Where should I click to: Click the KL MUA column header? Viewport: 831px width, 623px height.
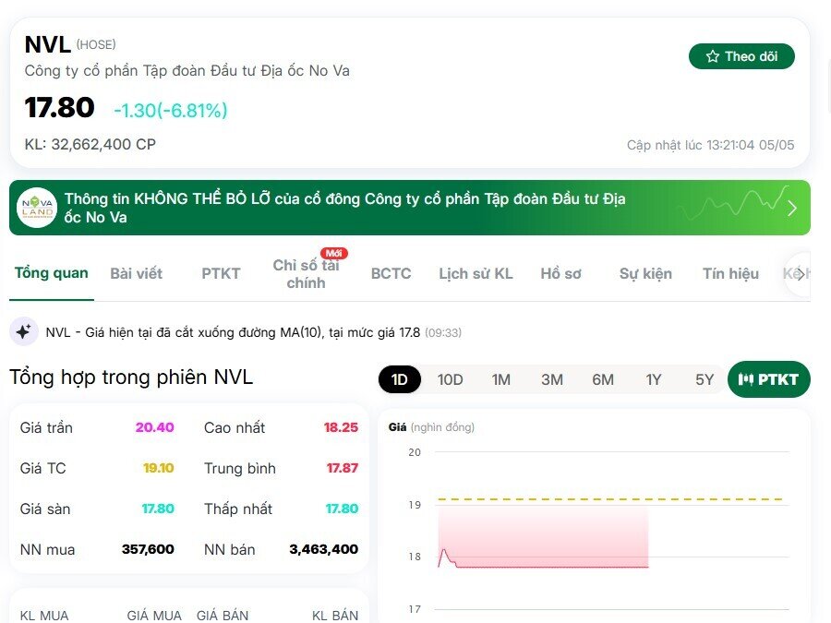44,616
